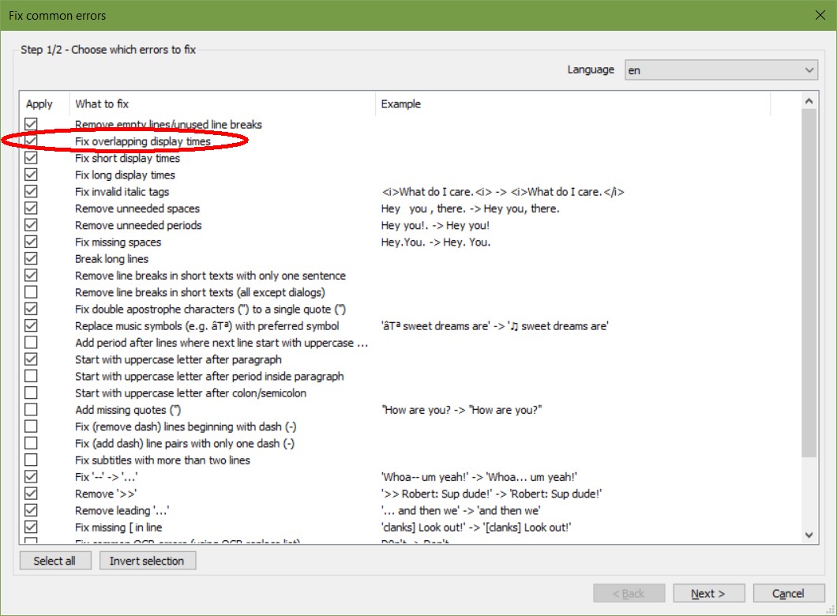Select the 'Whoa-- um yeah!' example text

pyautogui.click(x=479, y=477)
